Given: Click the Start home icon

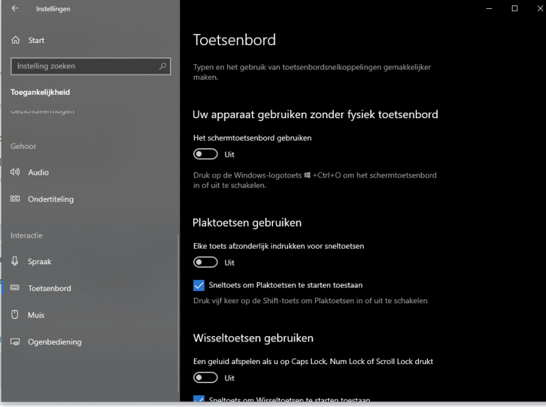Looking at the screenshot, I should click(16, 40).
